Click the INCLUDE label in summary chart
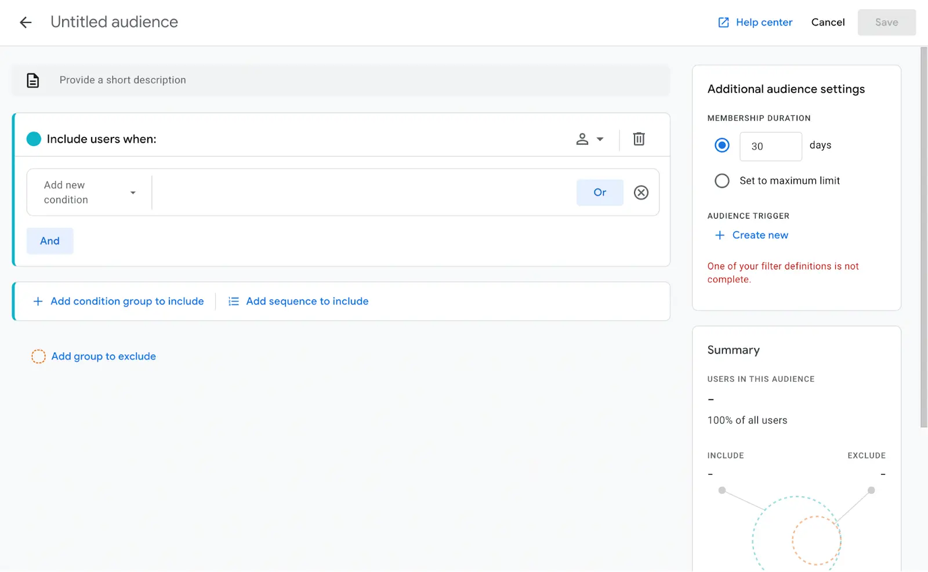The width and height of the screenshot is (928, 572). pos(726,456)
